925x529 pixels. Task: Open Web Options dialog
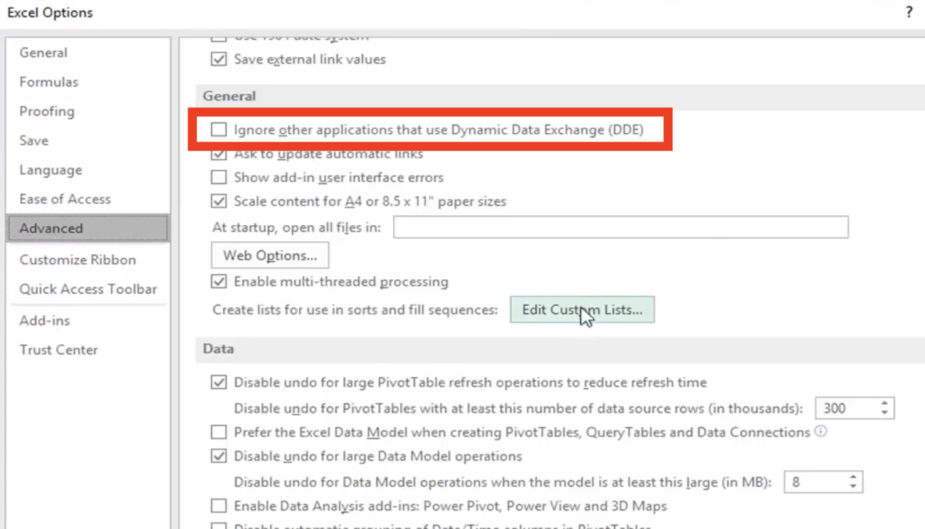tap(269, 255)
